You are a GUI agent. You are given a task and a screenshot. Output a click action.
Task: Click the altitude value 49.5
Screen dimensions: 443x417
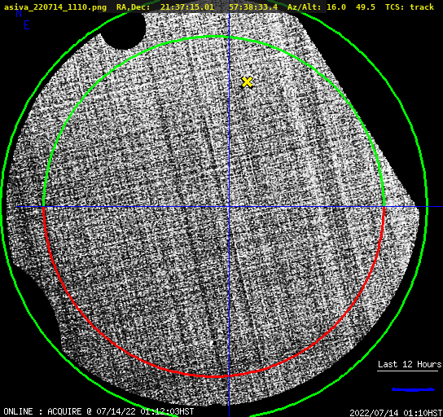pos(366,7)
